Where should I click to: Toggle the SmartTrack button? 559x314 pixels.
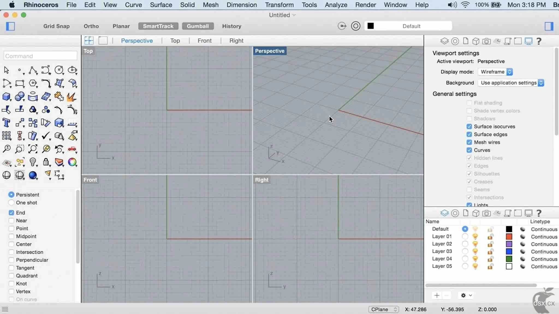pos(158,26)
